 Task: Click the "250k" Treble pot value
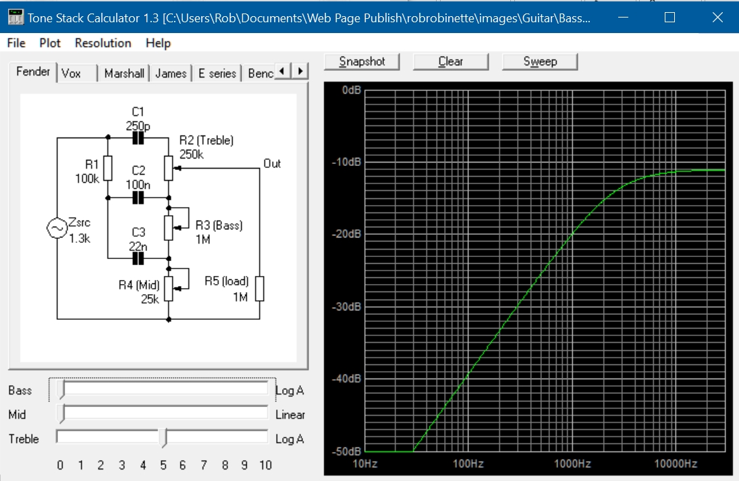[x=192, y=154]
